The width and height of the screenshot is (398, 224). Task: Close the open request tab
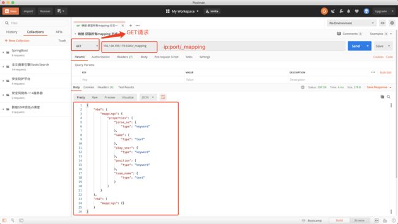pyautogui.click(x=123, y=26)
